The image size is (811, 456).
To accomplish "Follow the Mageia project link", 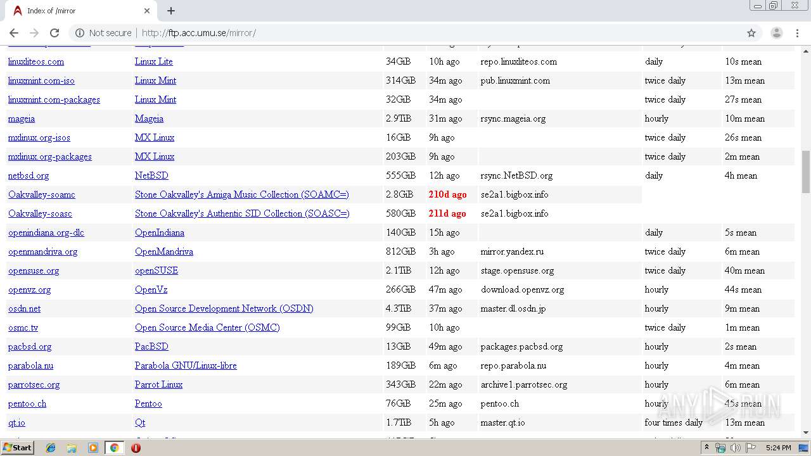I will point(149,118).
